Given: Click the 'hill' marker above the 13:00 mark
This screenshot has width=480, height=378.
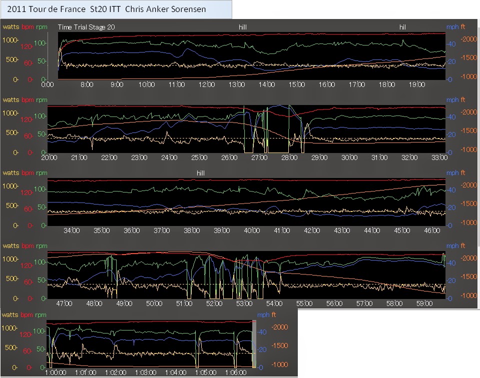Looking at the screenshot, I should pyautogui.click(x=242, y=27).
